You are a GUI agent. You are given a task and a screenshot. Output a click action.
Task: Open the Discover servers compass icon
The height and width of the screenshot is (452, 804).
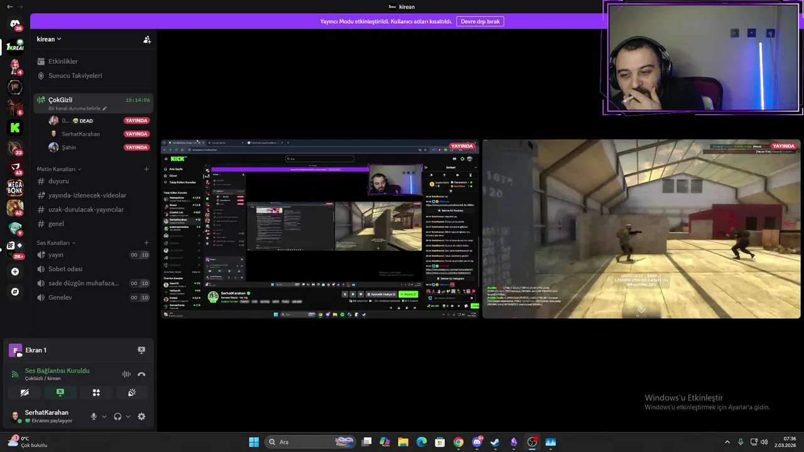coord(15,292)
